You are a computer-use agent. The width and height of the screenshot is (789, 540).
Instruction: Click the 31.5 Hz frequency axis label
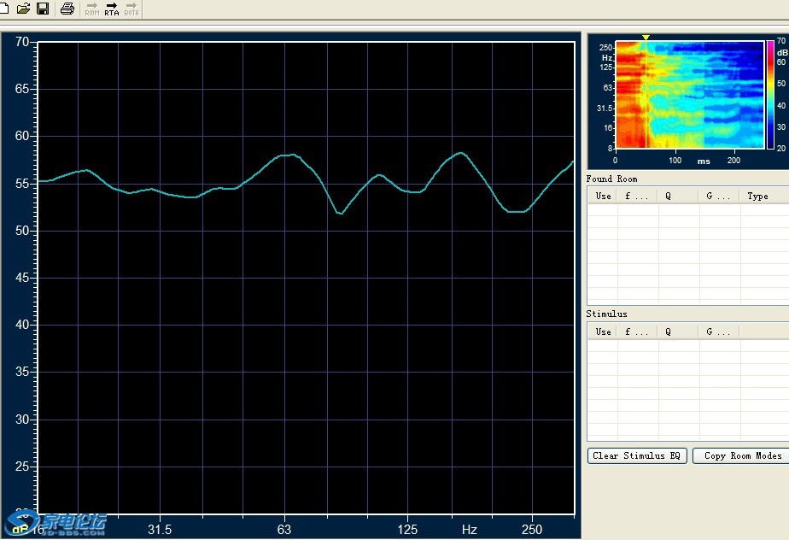[x=160, y=530]
